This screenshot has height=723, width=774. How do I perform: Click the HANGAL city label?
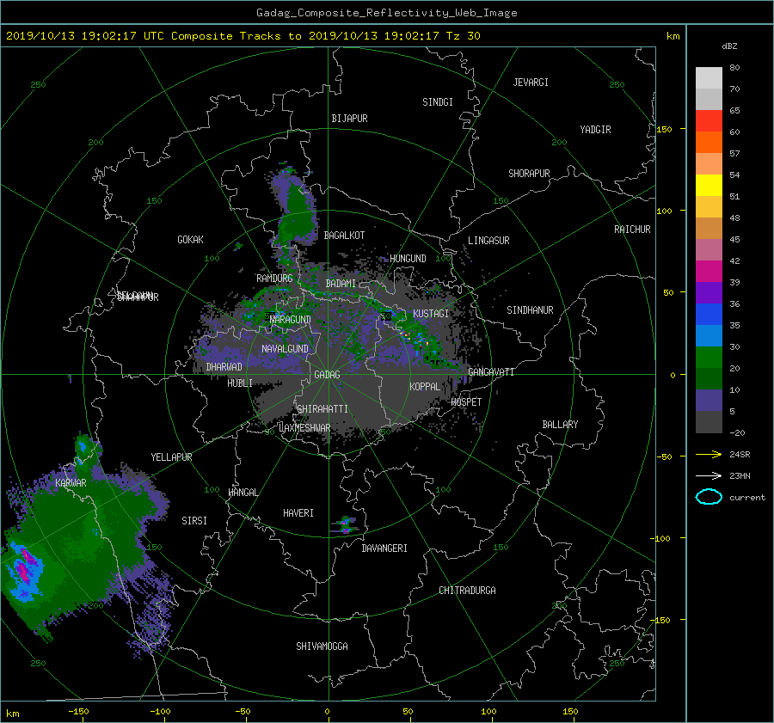(x=243, y=493)
